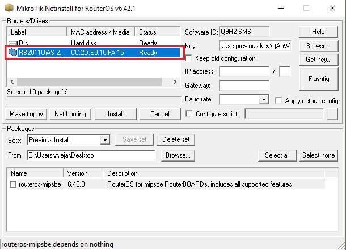Click the Help button
This screenshot has width=346, height=250.
point(318,32)
